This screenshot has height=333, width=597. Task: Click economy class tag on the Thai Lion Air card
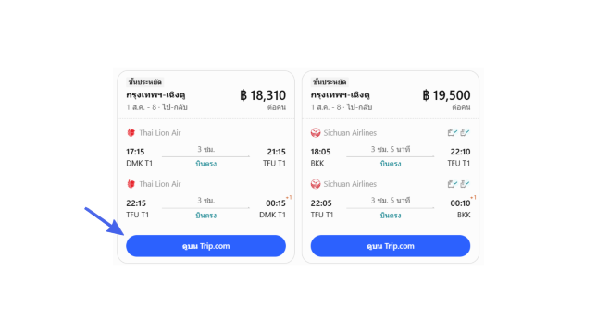pyautogui.click(x=145, y=81)
